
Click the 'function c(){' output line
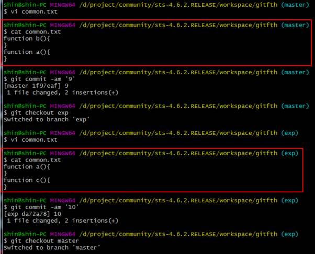point(27,180)
